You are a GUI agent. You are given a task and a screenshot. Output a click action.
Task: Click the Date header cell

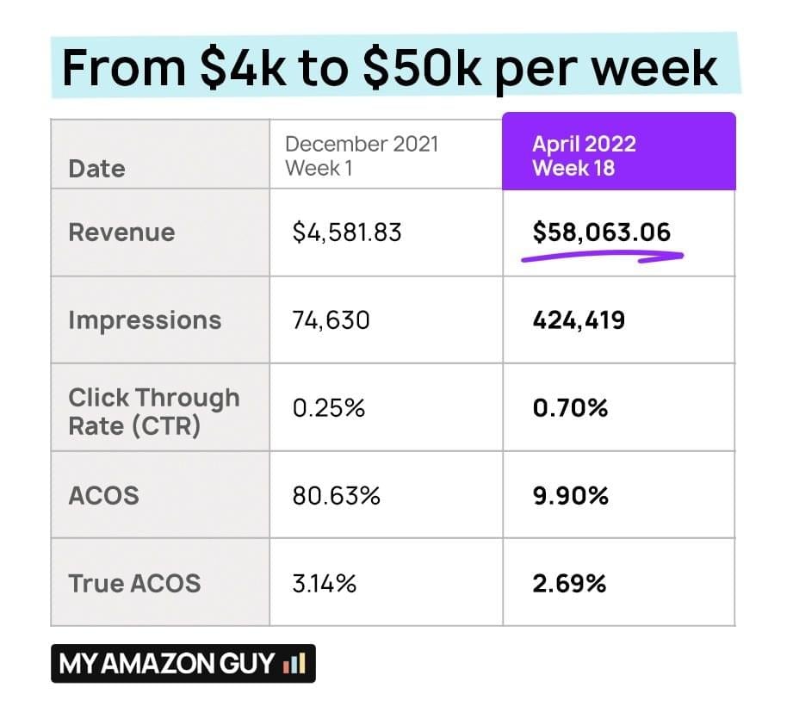point(96,168)
